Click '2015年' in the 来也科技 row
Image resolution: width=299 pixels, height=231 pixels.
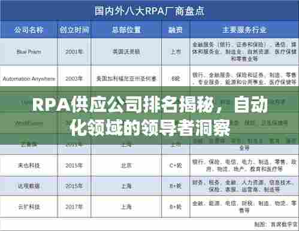click(x=74, y=165)
